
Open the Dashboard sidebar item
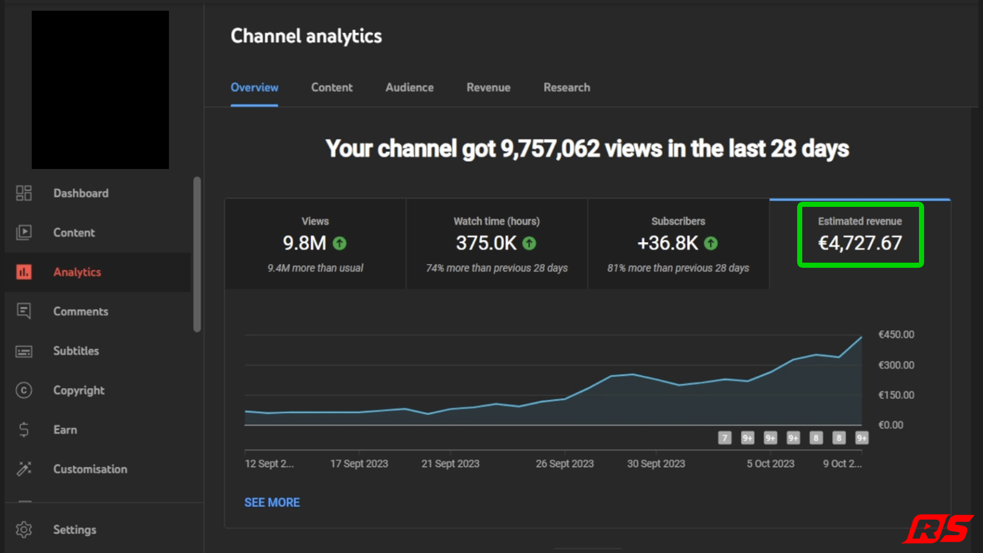coord(97,193)
